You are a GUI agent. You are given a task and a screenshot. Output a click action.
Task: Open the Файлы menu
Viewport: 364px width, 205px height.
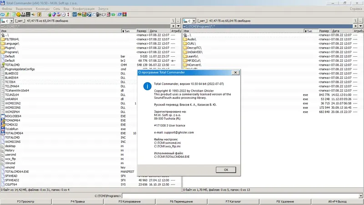tap(7, 9)
